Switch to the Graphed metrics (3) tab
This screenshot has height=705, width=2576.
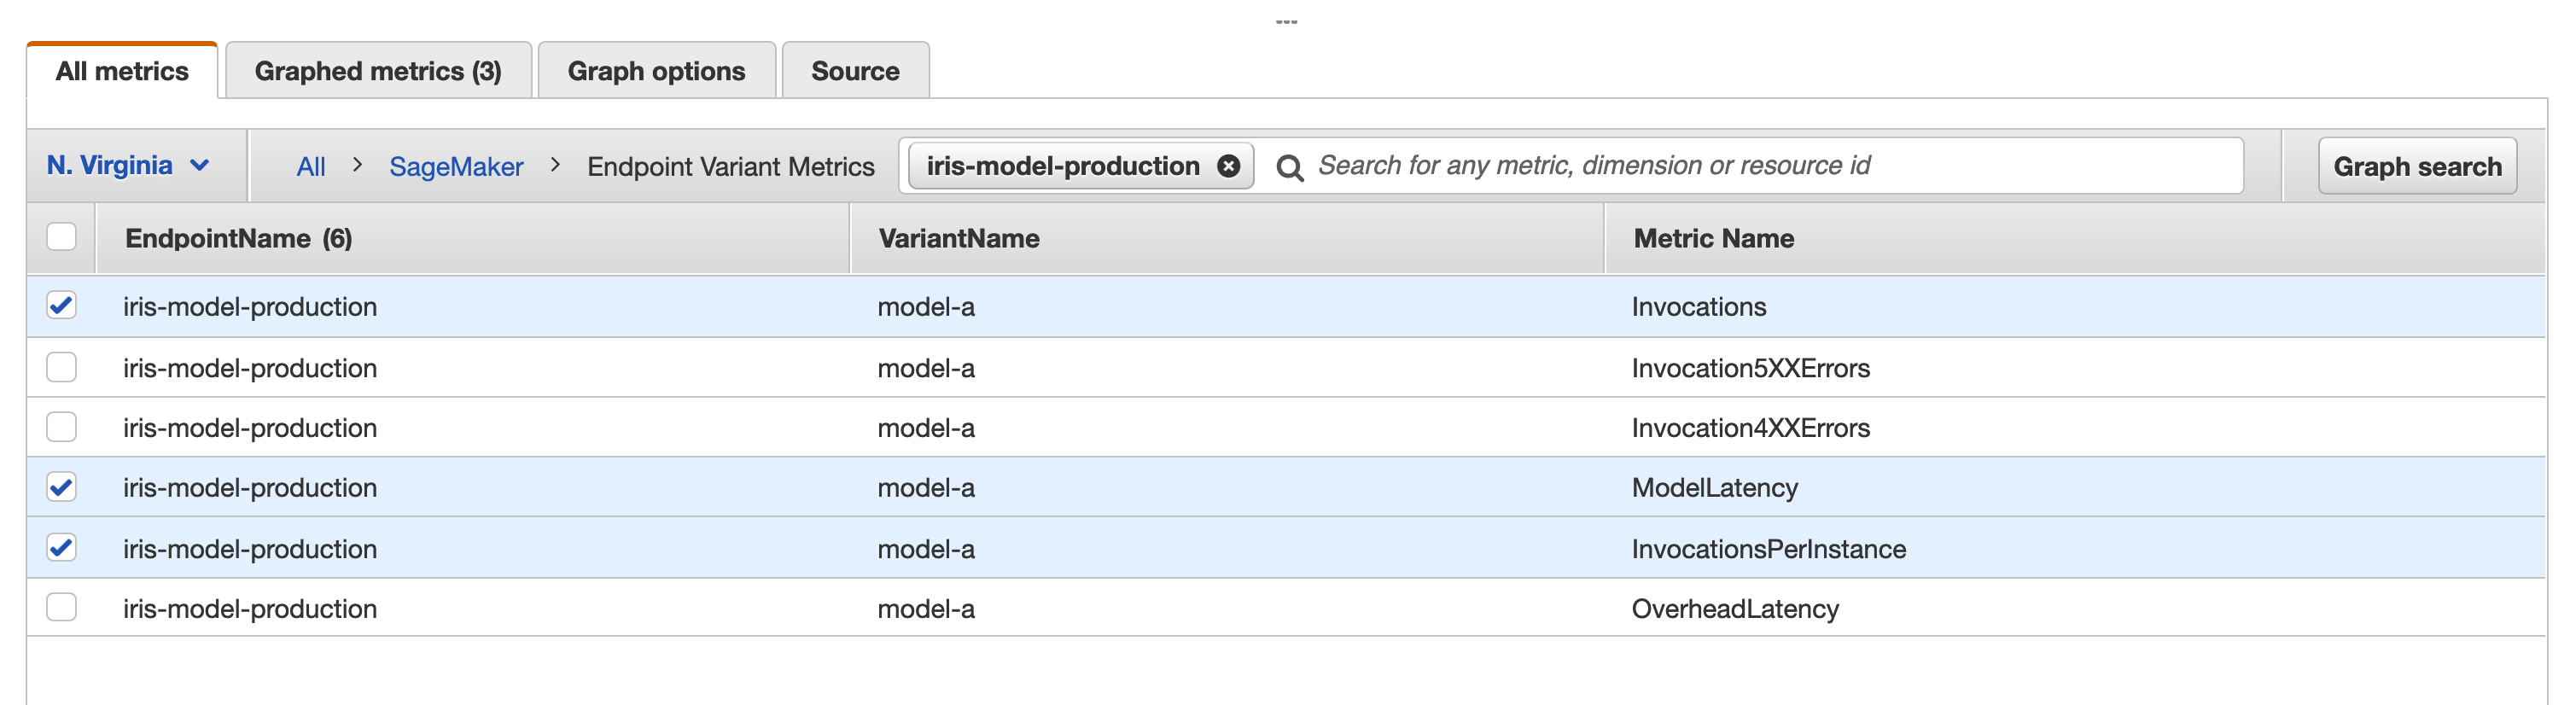pyautogui.click(x=378, y=71)
